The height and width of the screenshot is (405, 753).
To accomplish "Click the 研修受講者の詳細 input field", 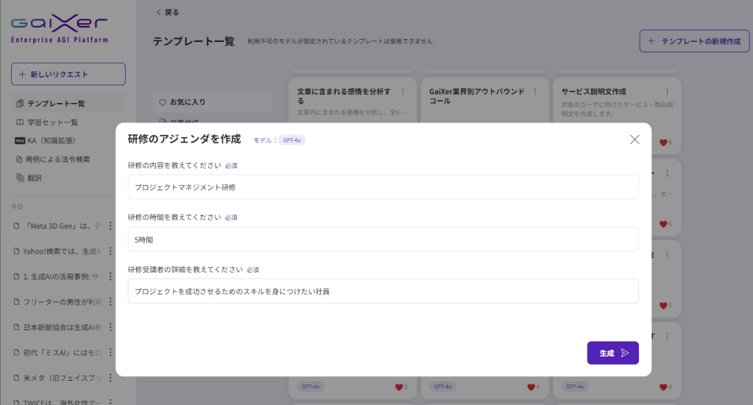I will pos(382,291).
